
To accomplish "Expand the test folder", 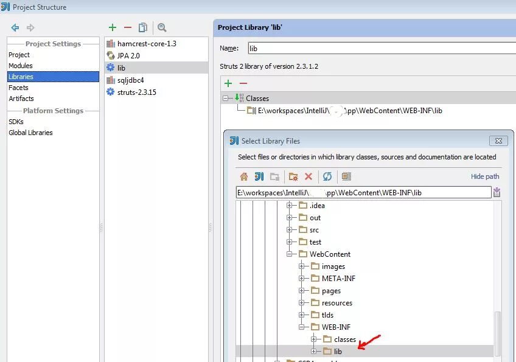I will 289,242.
